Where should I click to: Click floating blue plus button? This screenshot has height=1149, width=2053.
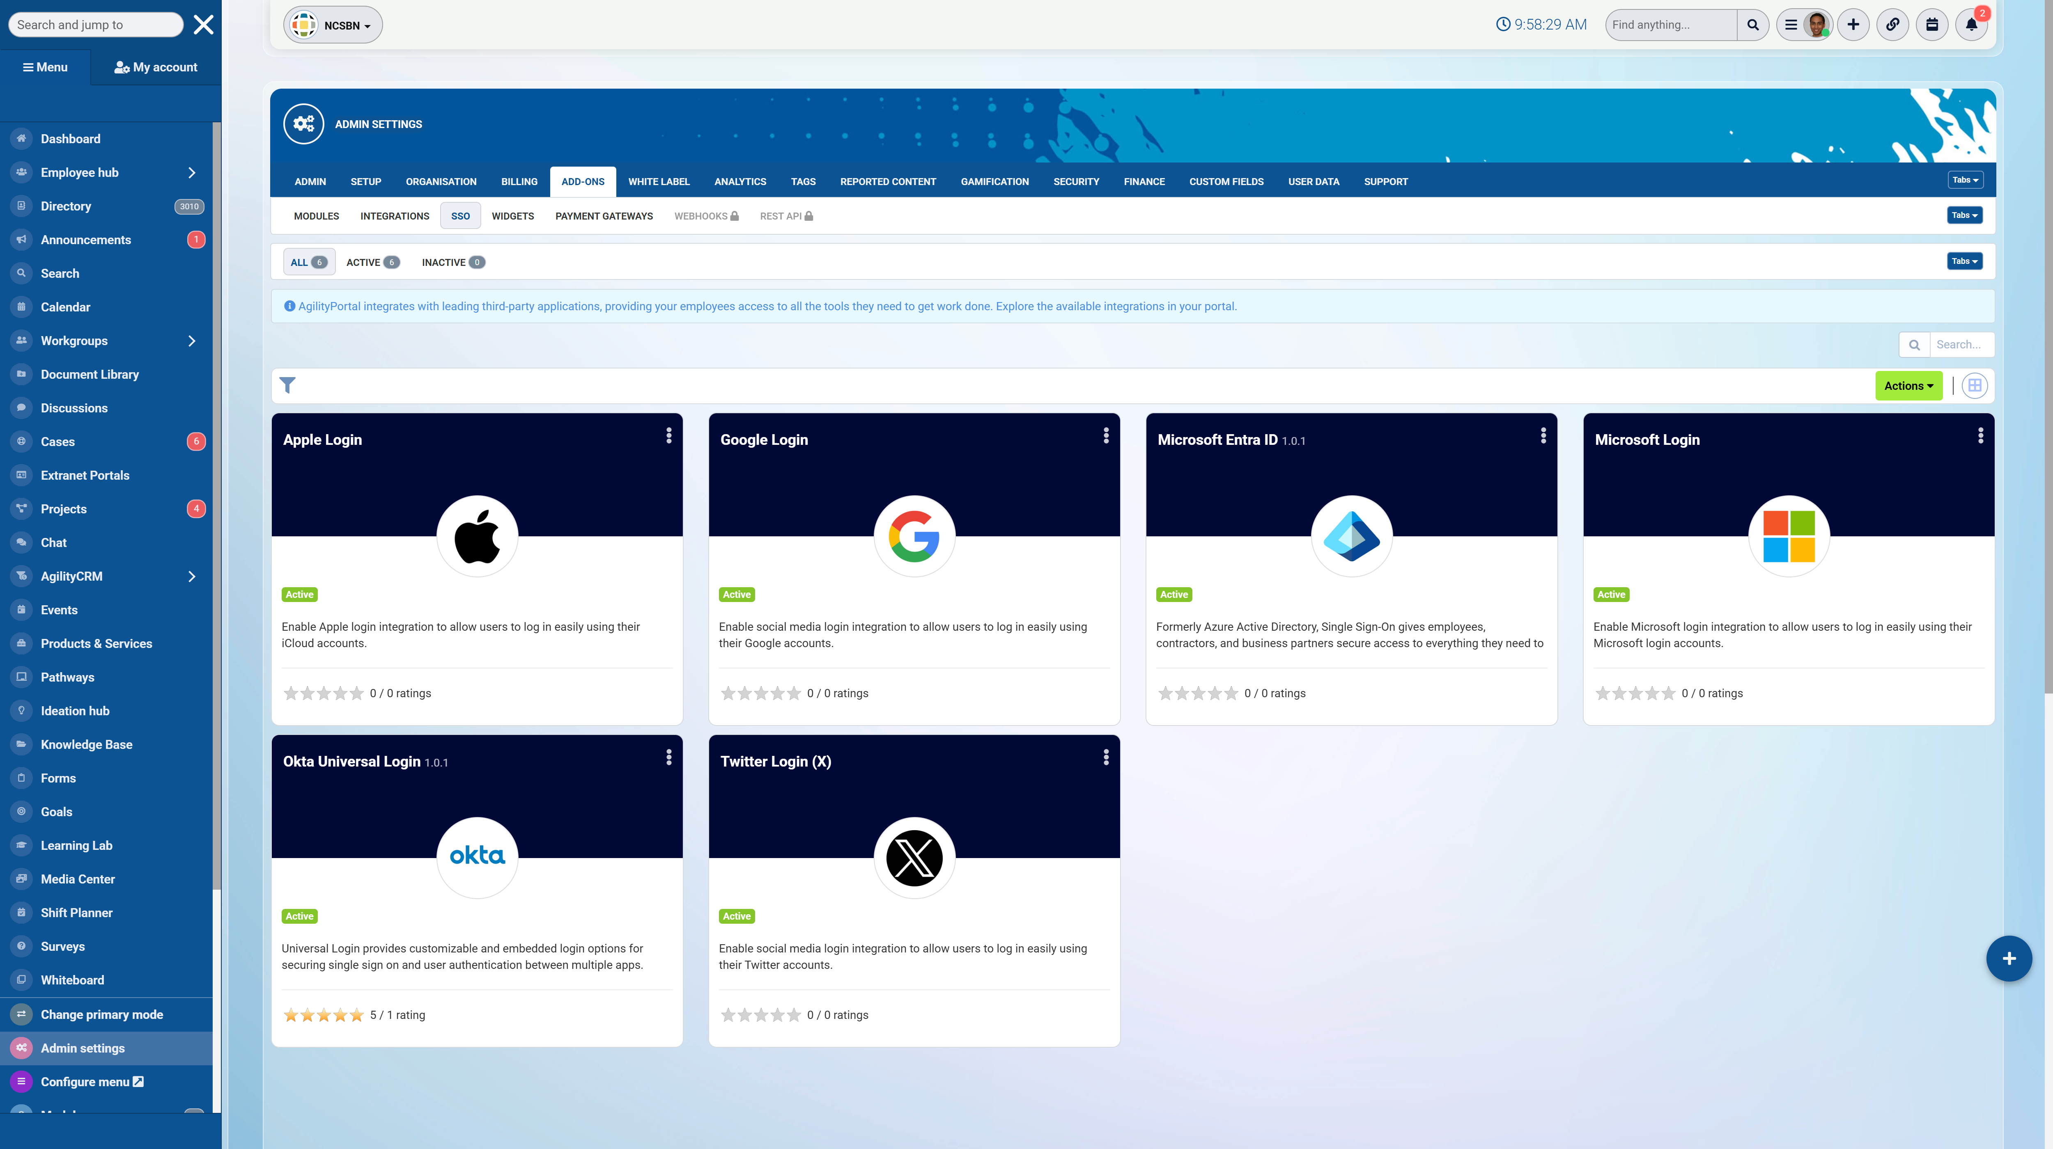tap(2008, 958)
